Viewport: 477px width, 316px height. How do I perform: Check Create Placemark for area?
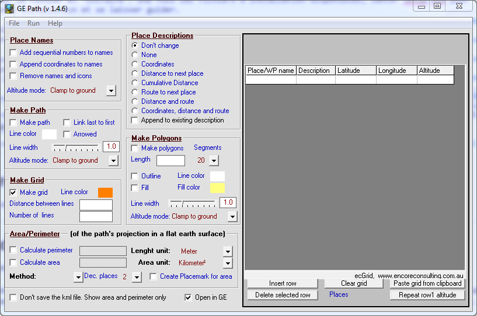154,276
